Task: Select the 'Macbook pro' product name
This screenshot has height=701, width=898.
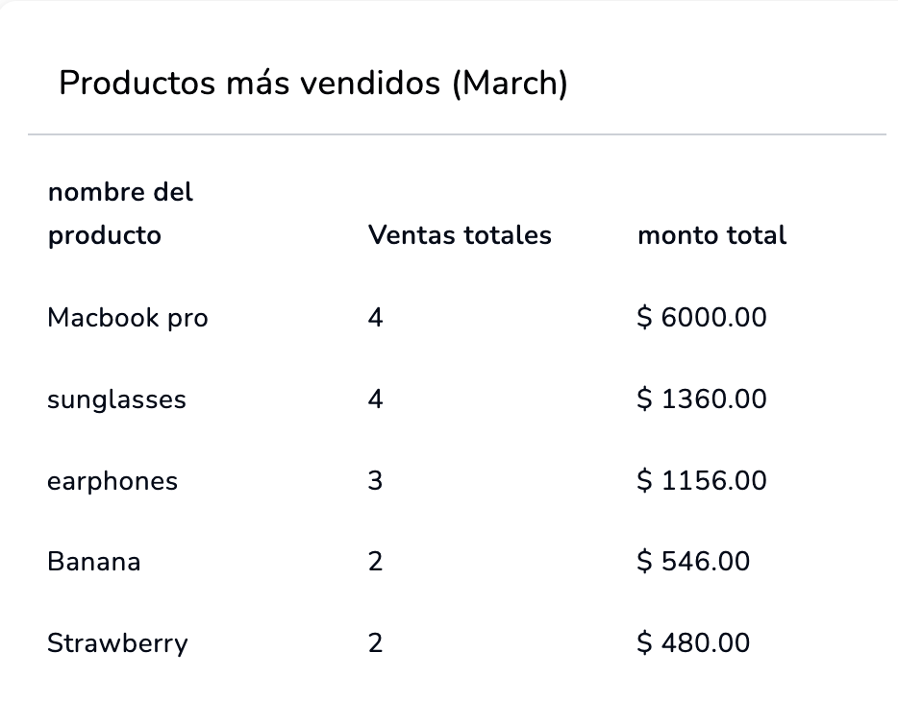Action: click(127, 318)
